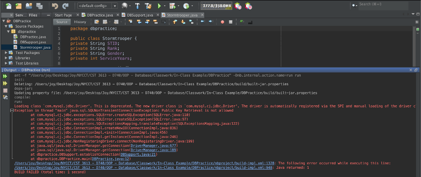This screenshot has width=421, height=177.
Task: Switch to the Files tab
Action: pyautogui.click(x=33, y=15)
